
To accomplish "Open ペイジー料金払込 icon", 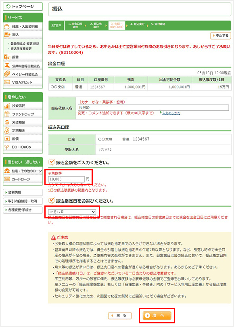I will coord(7,74).
